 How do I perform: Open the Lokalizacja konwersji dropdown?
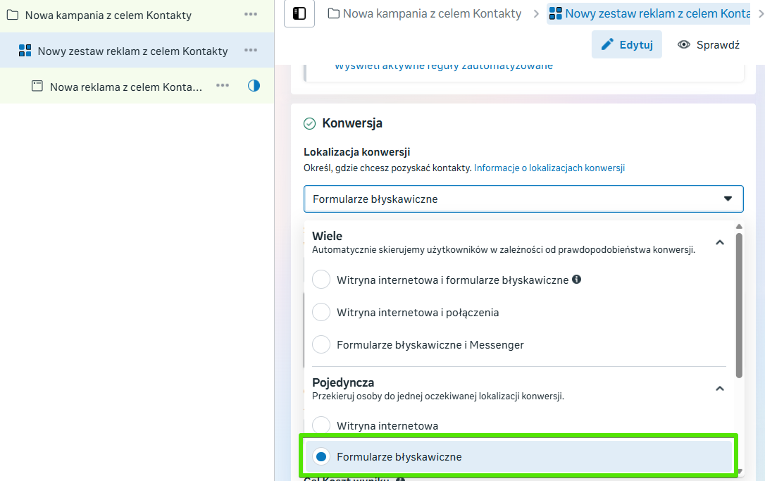tap(523, 199)
